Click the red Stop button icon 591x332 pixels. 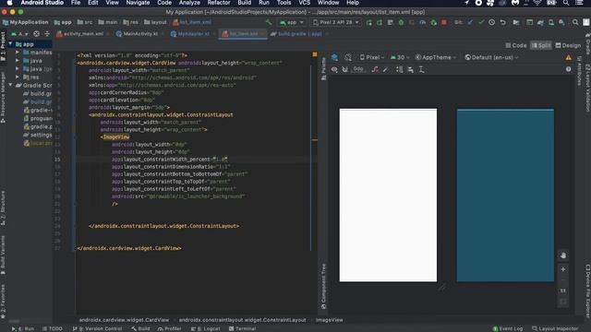tap(444, 22)
